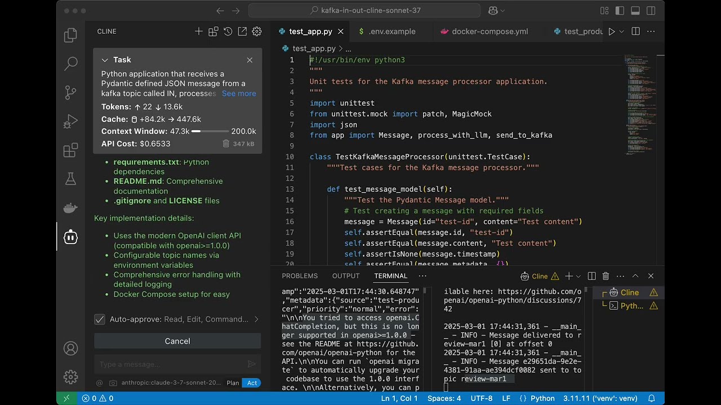Open Copilot menu dropdown arrow
Image resolution: width=721 pixels, height=405 pixels.
(x=502, y=11)
